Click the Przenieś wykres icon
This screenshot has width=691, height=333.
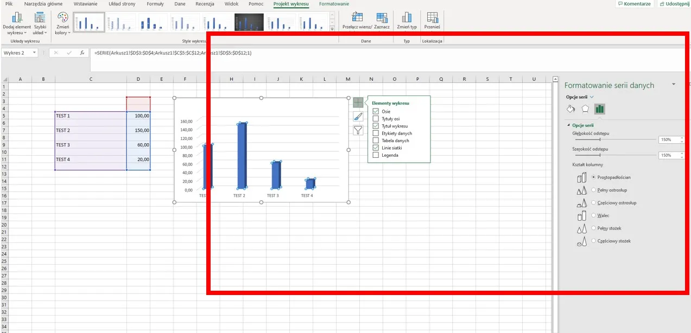[432, 17]
